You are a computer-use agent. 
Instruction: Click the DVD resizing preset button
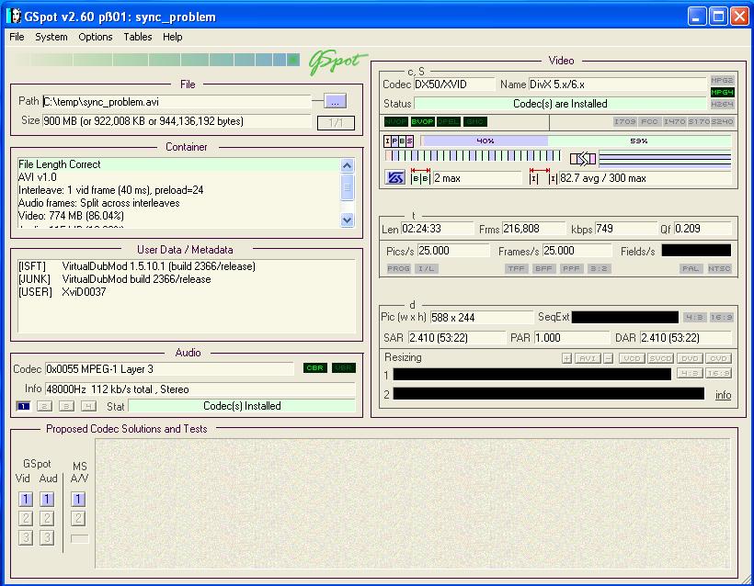(690, 358)
